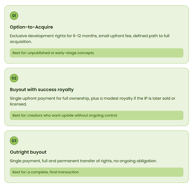The image size is (193, 188).
Task: Click 'Best for:' label in third card
Action: [x=19, y=172]
